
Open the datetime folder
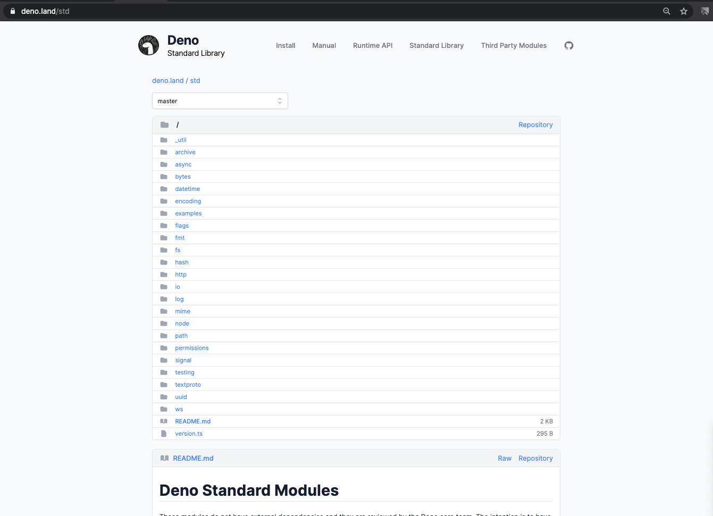[x=188, y=189]
